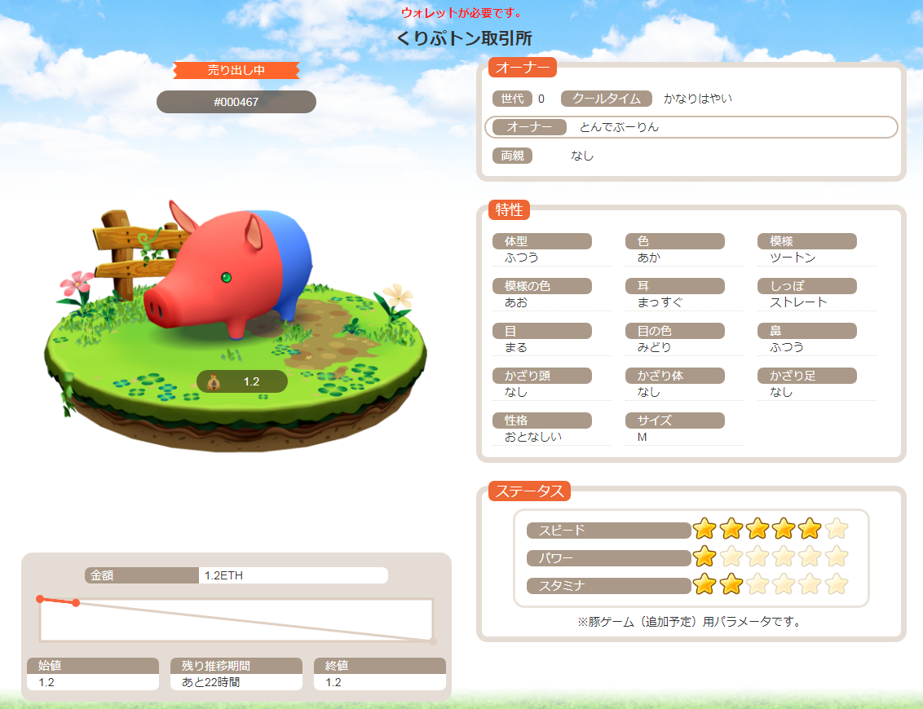Click the first star of パワー rating
The height and width of the screenshot is (709, 923).
pos(704,557)
